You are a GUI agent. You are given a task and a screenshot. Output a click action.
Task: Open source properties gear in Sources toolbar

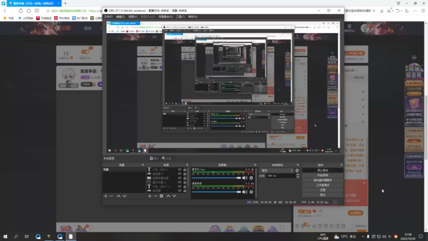(x=162, y=196)
